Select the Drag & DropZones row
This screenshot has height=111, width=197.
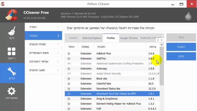pos(112,99)
